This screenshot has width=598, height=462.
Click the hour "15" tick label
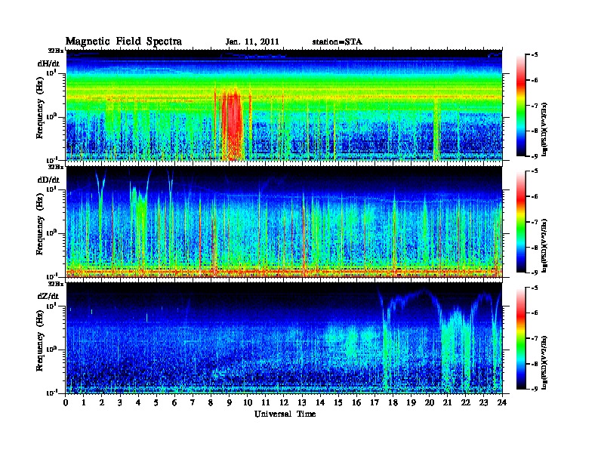(x=338, y=402)
